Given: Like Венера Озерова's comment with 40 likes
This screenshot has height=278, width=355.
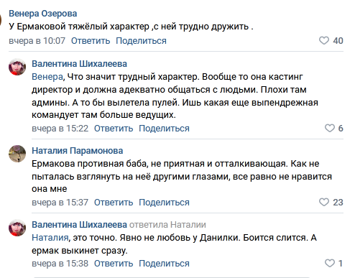Looking at the screenshot, I should 324,40.
